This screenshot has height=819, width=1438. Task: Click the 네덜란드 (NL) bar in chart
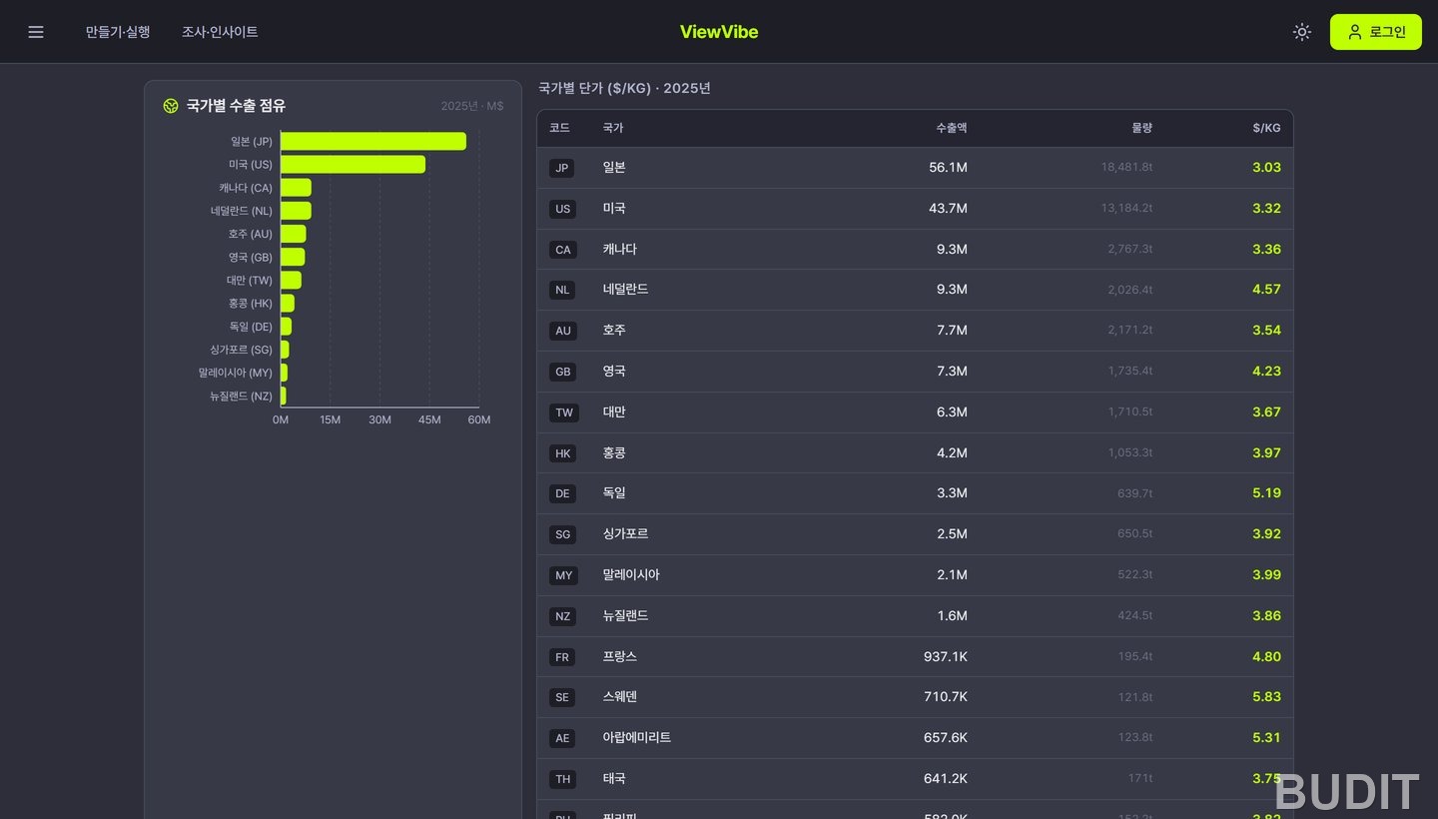pyautogui.click(x=296, y=211)
